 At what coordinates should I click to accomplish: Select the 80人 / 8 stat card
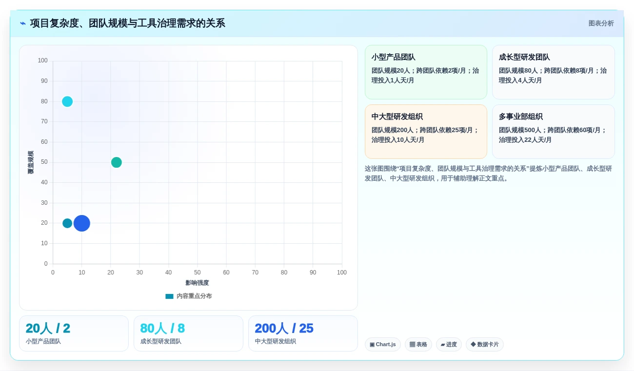pos(188,333)
